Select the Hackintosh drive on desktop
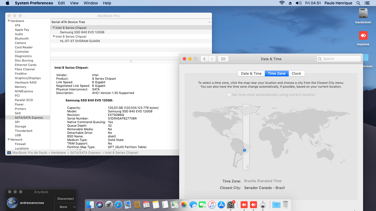 (x=363, y=13)
